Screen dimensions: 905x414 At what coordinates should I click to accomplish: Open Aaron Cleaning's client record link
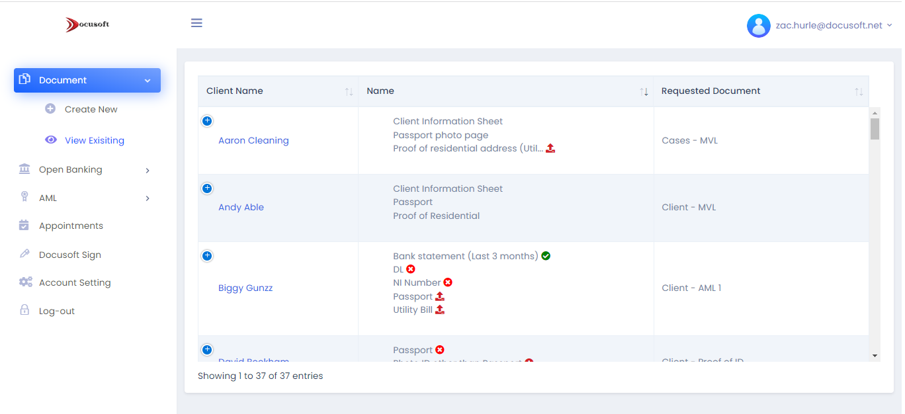pyautogui.click(x=253, y=140)
